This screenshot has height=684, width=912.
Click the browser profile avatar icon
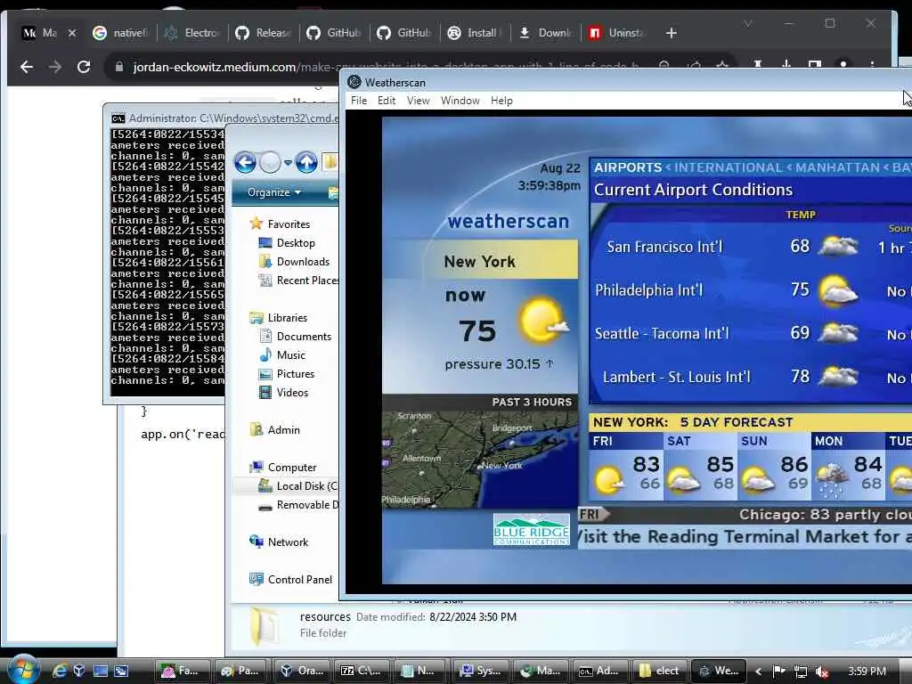843,65
